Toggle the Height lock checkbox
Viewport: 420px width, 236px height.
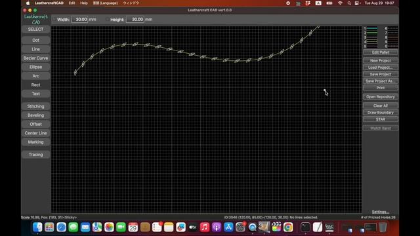pyautogui.click(x=108, y=20)
